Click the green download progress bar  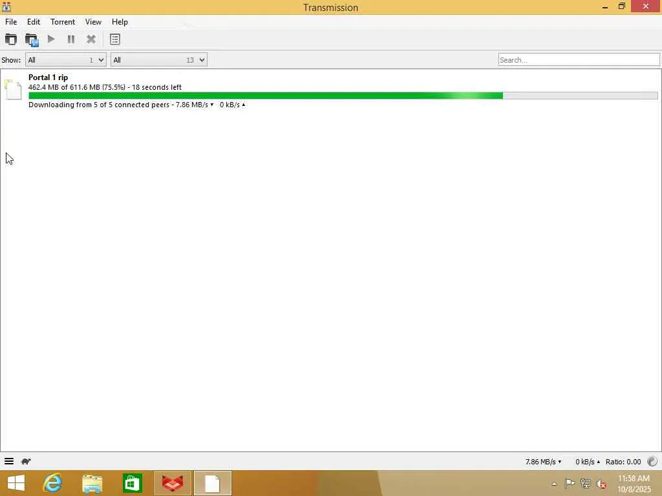pos(343,96)
